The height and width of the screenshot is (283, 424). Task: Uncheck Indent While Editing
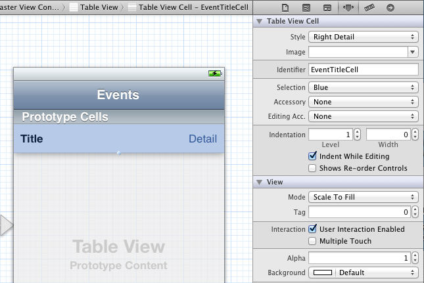[x=313, y=156]
